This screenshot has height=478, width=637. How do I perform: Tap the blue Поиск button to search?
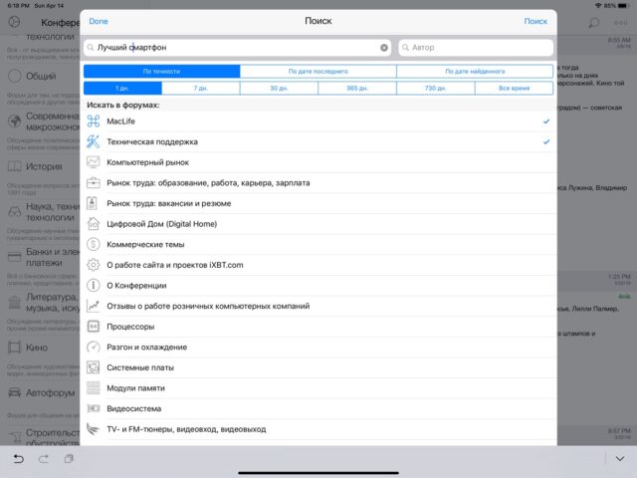(535, 21)
